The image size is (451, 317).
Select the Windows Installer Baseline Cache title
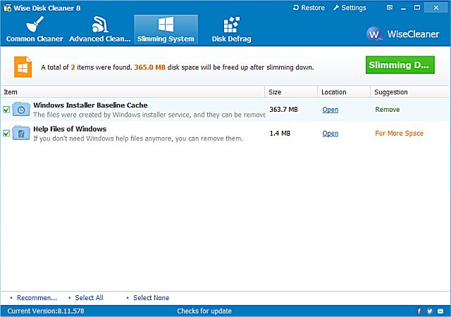pos(90,105)
